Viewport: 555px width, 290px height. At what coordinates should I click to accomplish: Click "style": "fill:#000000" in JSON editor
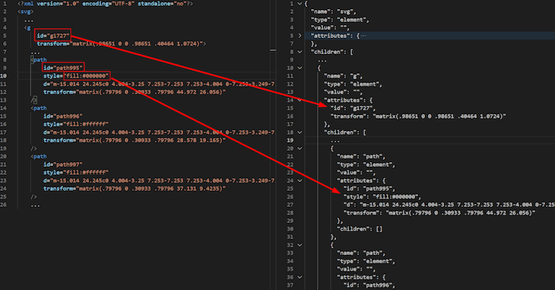coord(382,197)
